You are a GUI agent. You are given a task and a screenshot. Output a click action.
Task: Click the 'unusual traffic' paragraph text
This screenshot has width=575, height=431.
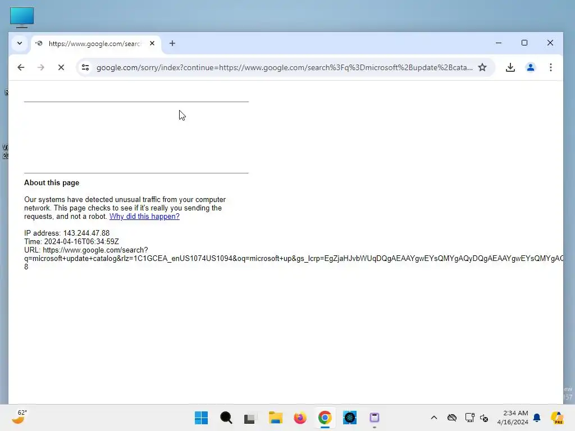tap(125, 208)
